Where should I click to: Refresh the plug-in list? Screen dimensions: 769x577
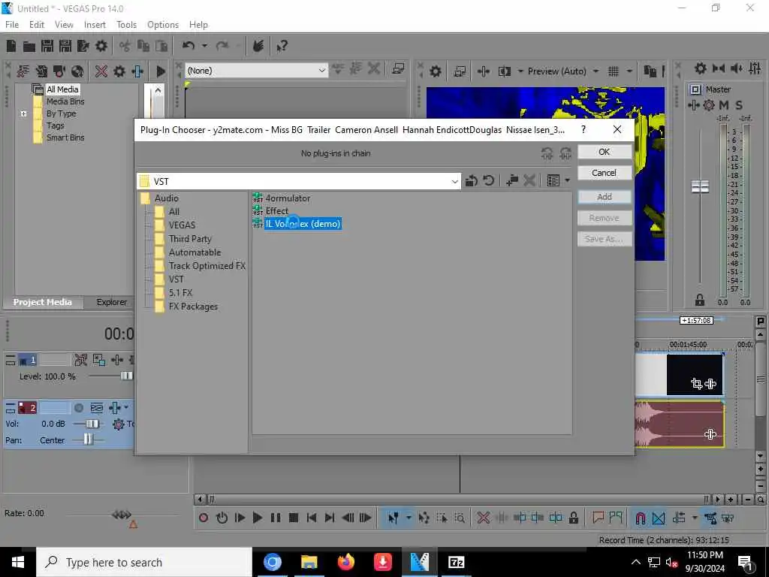click(488, 180)
